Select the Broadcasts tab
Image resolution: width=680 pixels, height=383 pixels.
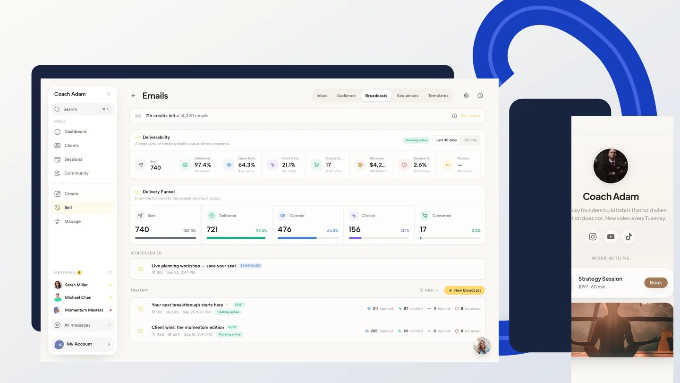(x=376, y=96)
